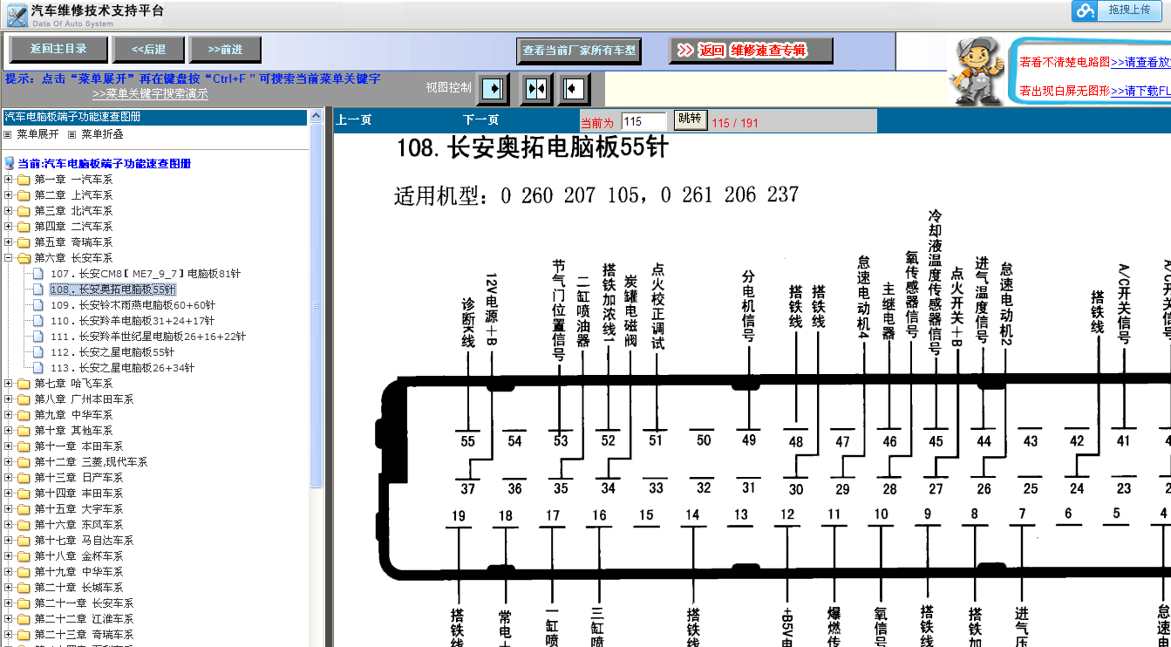
Task: Expand 第一章 一汽车系 tree node
Action: [x=8, y=180]
